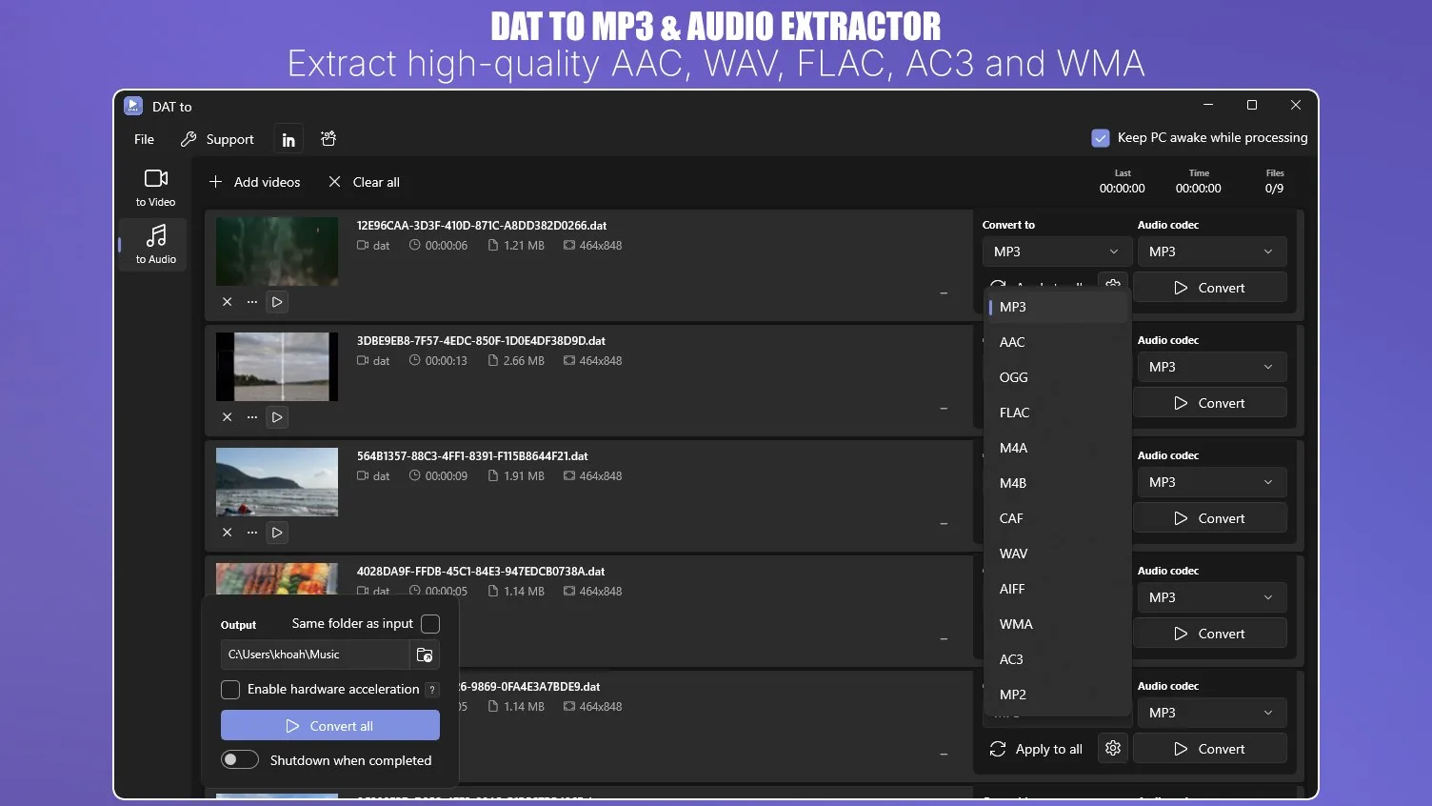Minimize the DAT to window

coord(1208,105)
